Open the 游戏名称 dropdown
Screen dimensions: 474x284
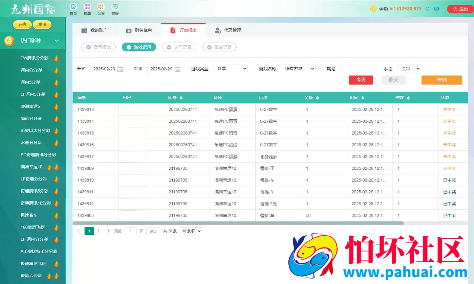click(x=298, y=69)
